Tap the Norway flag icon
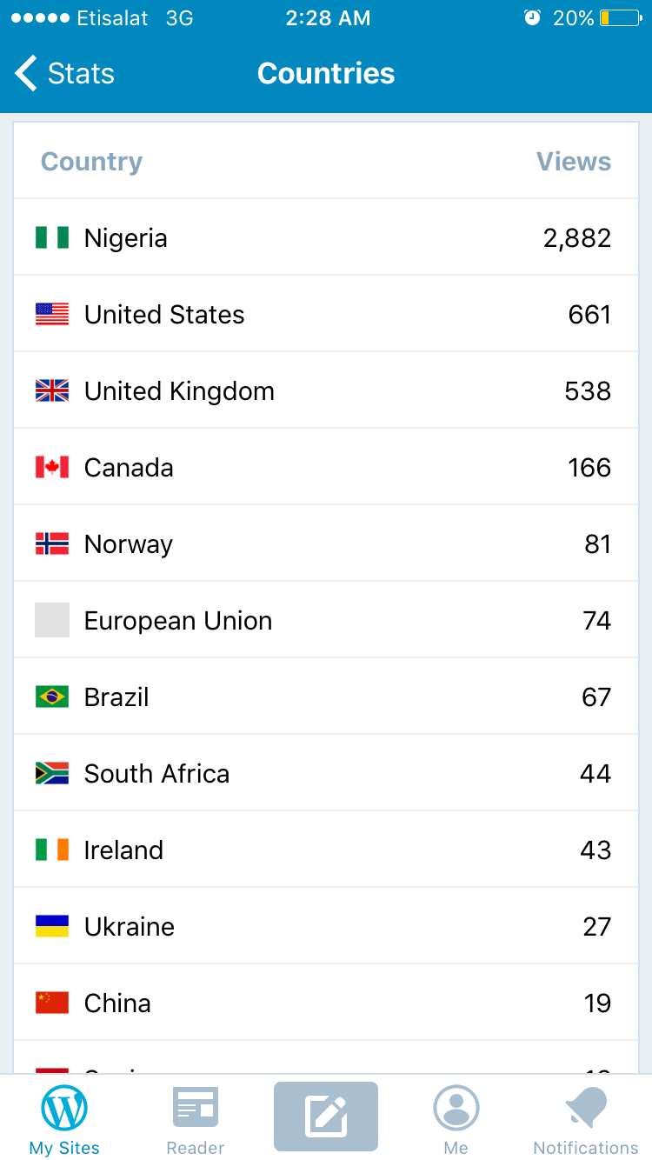Image resolution: width=652 pixels, height=1160 pixels. click(x=52, y=543)
